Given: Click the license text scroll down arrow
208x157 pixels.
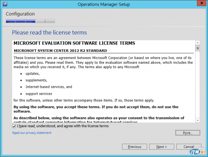Looking at the screenshot, I should click(x=198, y=120).
